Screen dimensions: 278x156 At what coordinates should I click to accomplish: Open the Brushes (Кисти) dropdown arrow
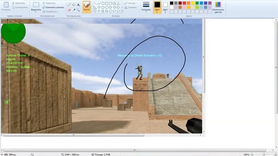[86, 12]
